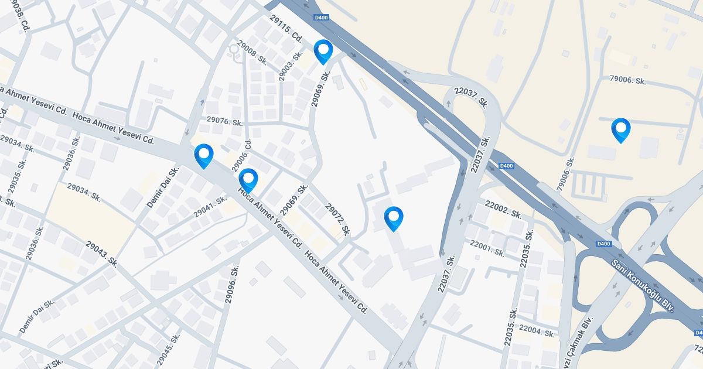
Task: Click the 29072. Sk. street label
Action: click(x=337, y=219)
